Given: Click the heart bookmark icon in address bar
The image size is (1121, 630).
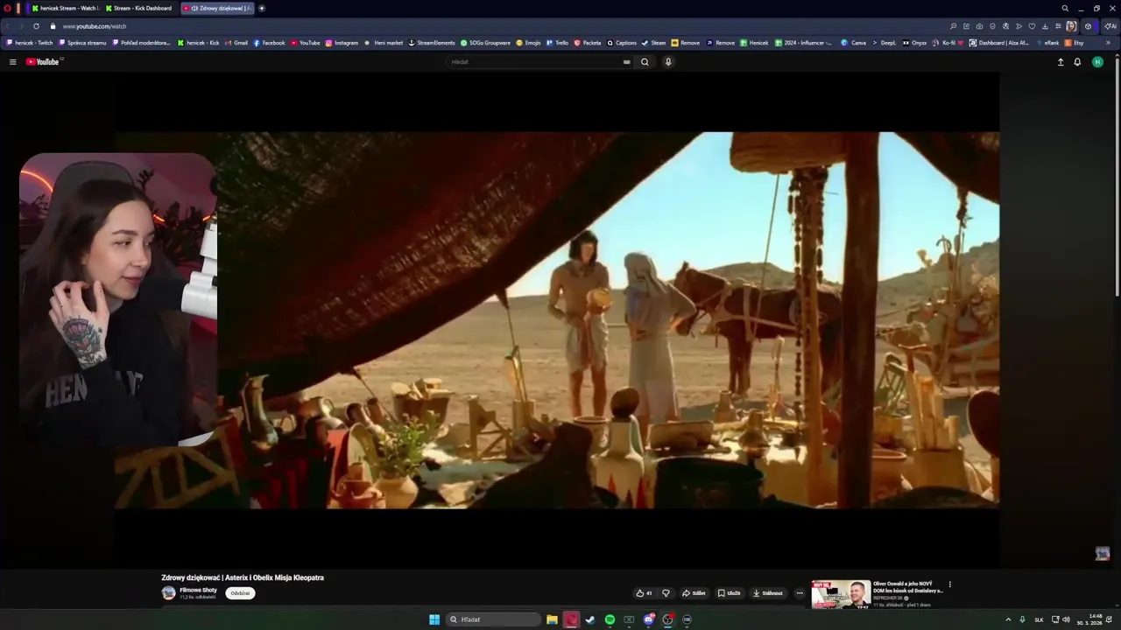Looking at the screenshot, I should pos(1032,26).
